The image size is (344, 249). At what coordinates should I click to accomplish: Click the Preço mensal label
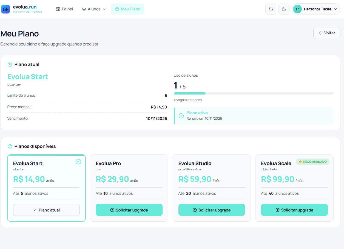click(x=19, y=107)
